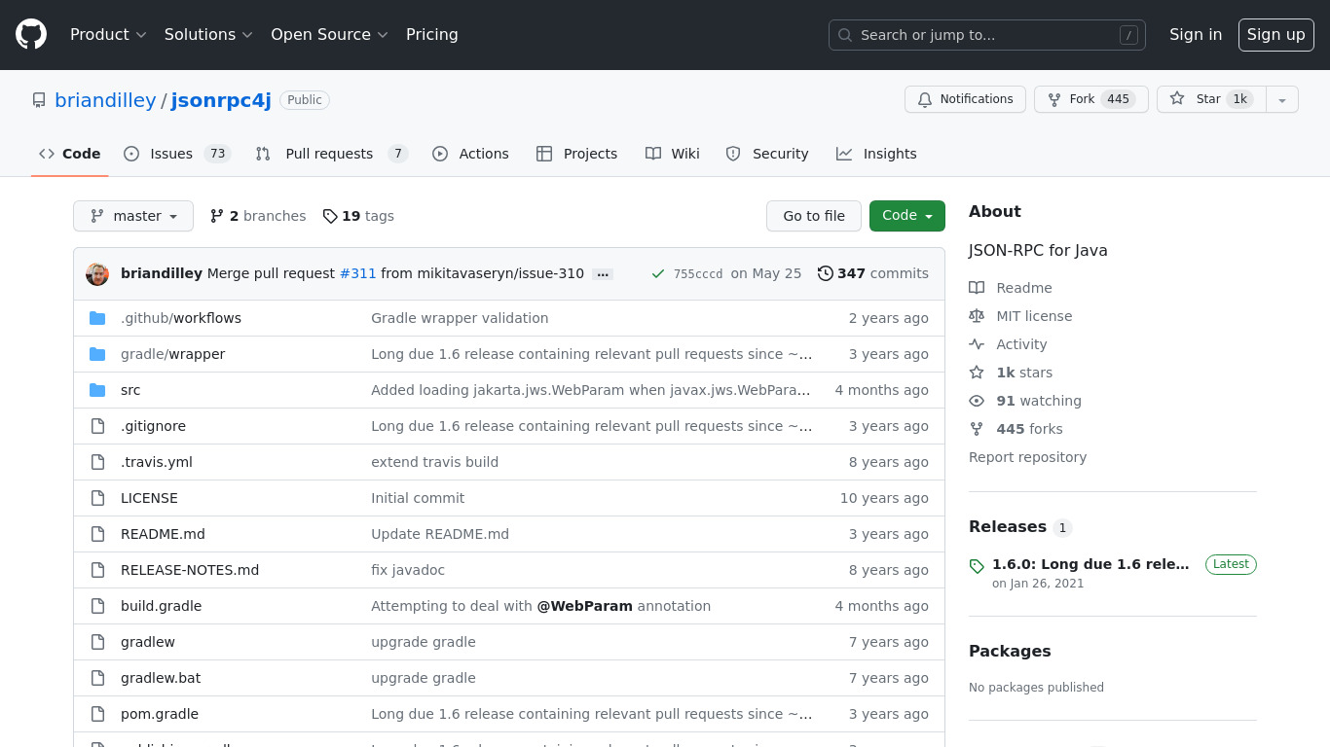The height and width of the screenshot is (747, 1330).
Task: Click the Releases heading link
Action: pos(1008,526)
